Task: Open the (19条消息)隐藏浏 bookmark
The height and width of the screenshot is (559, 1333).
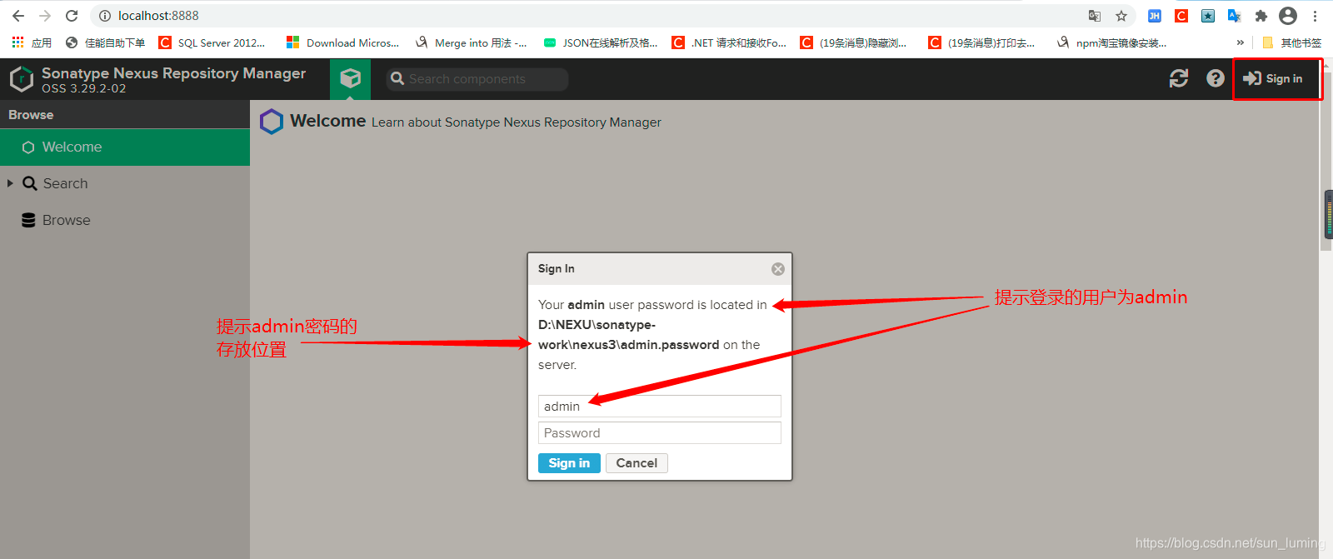Action: point(854,42)
